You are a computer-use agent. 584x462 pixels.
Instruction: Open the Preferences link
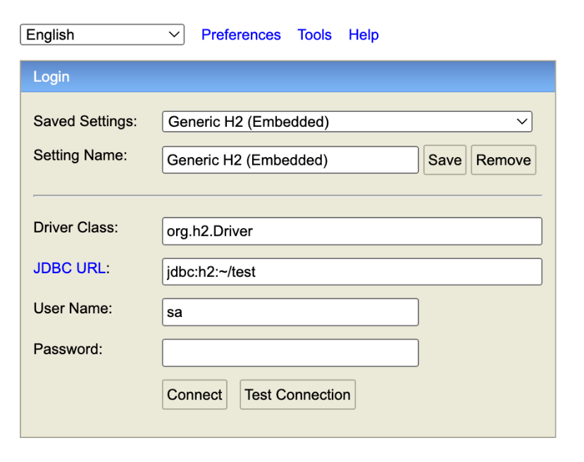click(x=241, y=35)
